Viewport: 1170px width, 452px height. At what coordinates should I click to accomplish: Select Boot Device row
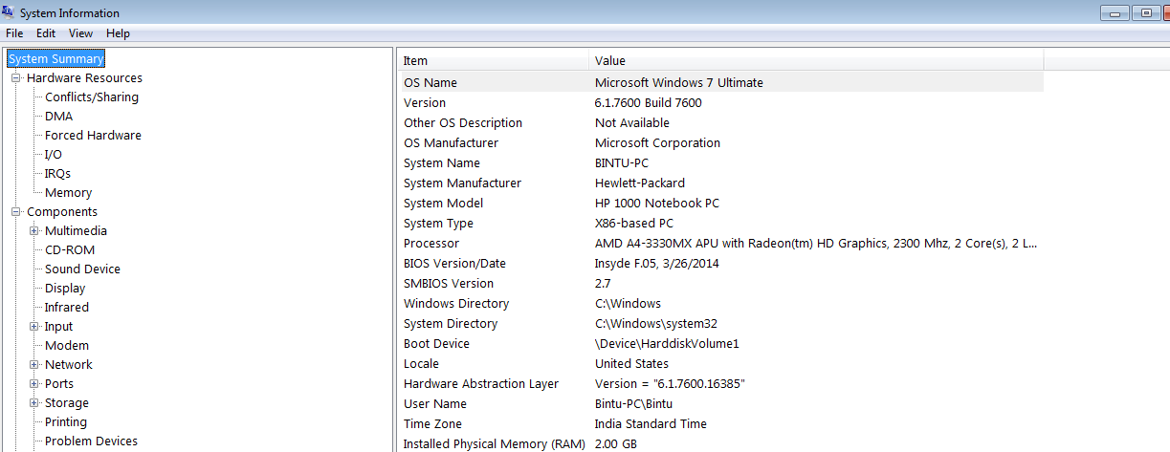[720, 344]
